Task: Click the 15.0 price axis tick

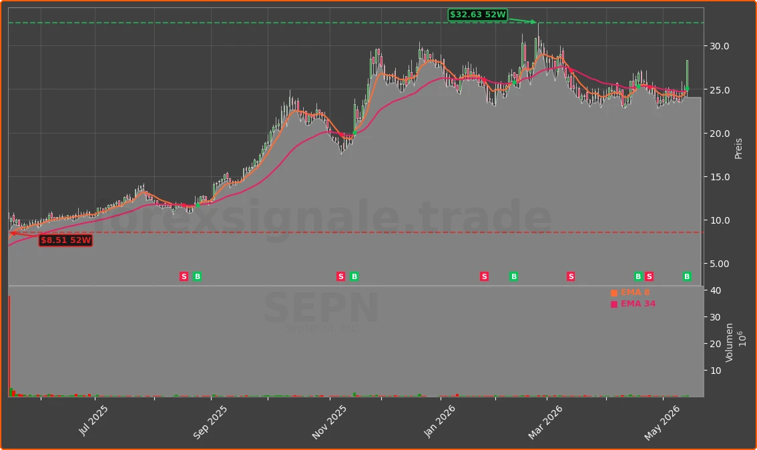Action: 720,177
